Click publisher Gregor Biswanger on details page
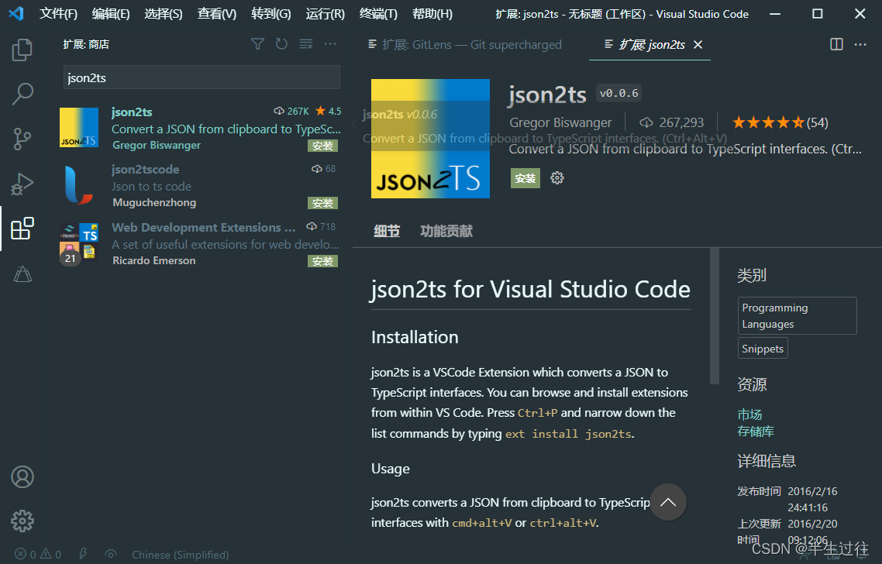The width and height of the screenshot is (882, 564). point(560,122)
